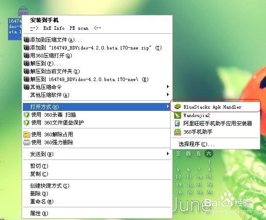The width and height of the screenshot is (266, 220).
Task: Choose 选择程序(C)... in submenu
Action: (x=215, y=144)
